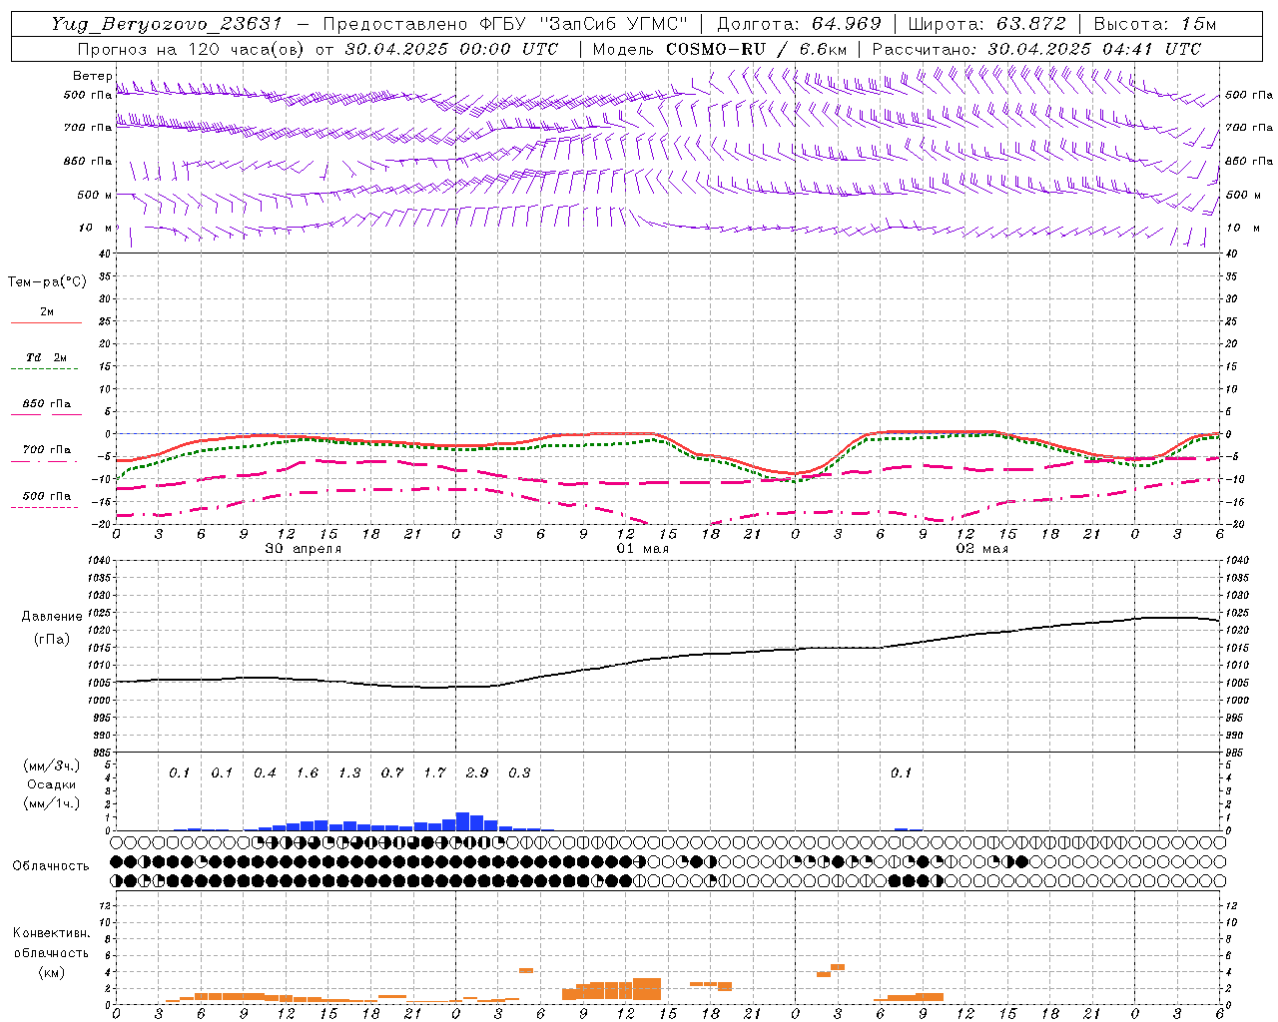Viewport: 1278px width, 1022px height.
Task: Click the 1.3 precipitation value
Action: (x=349, y=772)
